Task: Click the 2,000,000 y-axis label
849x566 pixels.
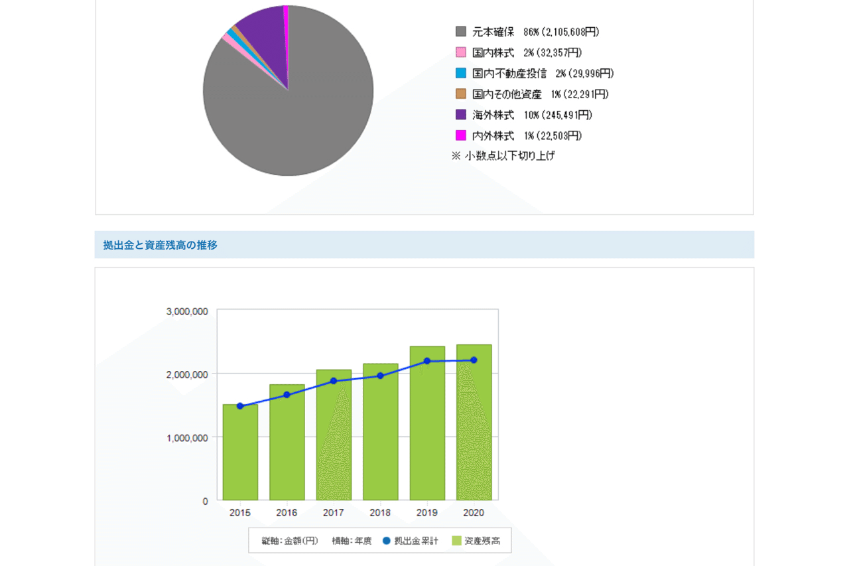Action: 186,374
